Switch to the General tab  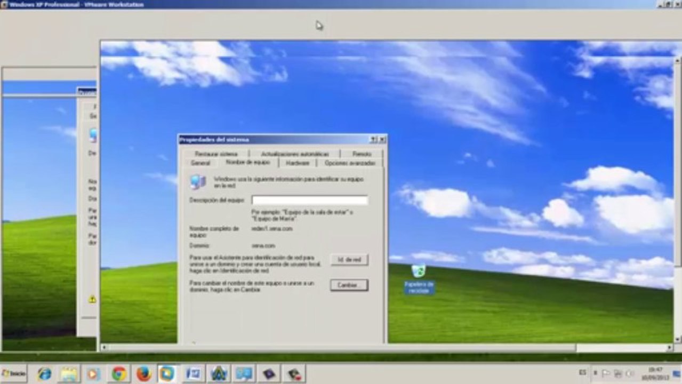[x=200, y=163]
